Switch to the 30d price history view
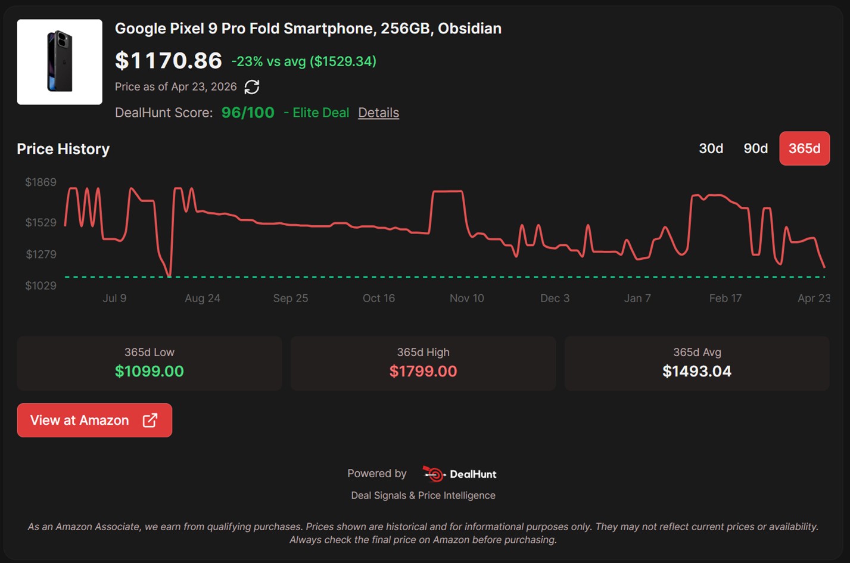 point(710,148)
